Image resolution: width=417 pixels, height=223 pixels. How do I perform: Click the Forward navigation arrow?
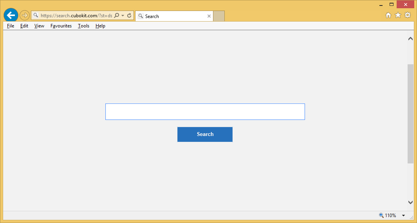(x=25, y=16)
